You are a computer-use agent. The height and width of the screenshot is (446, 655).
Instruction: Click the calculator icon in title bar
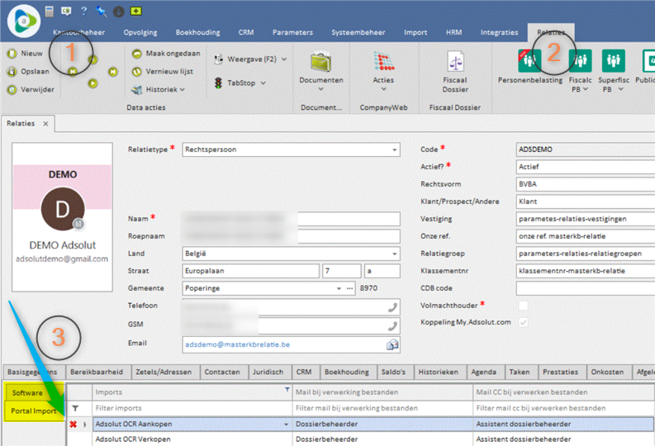click(50, 11)
